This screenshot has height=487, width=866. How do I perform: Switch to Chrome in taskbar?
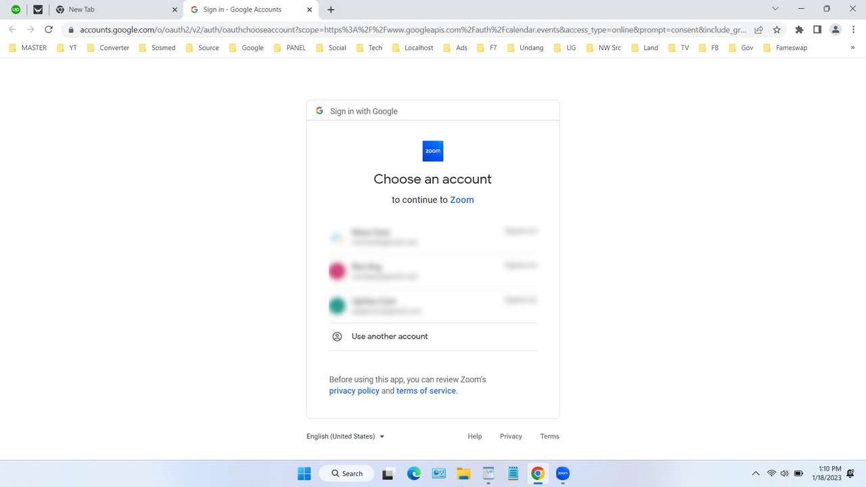[538, 473]
